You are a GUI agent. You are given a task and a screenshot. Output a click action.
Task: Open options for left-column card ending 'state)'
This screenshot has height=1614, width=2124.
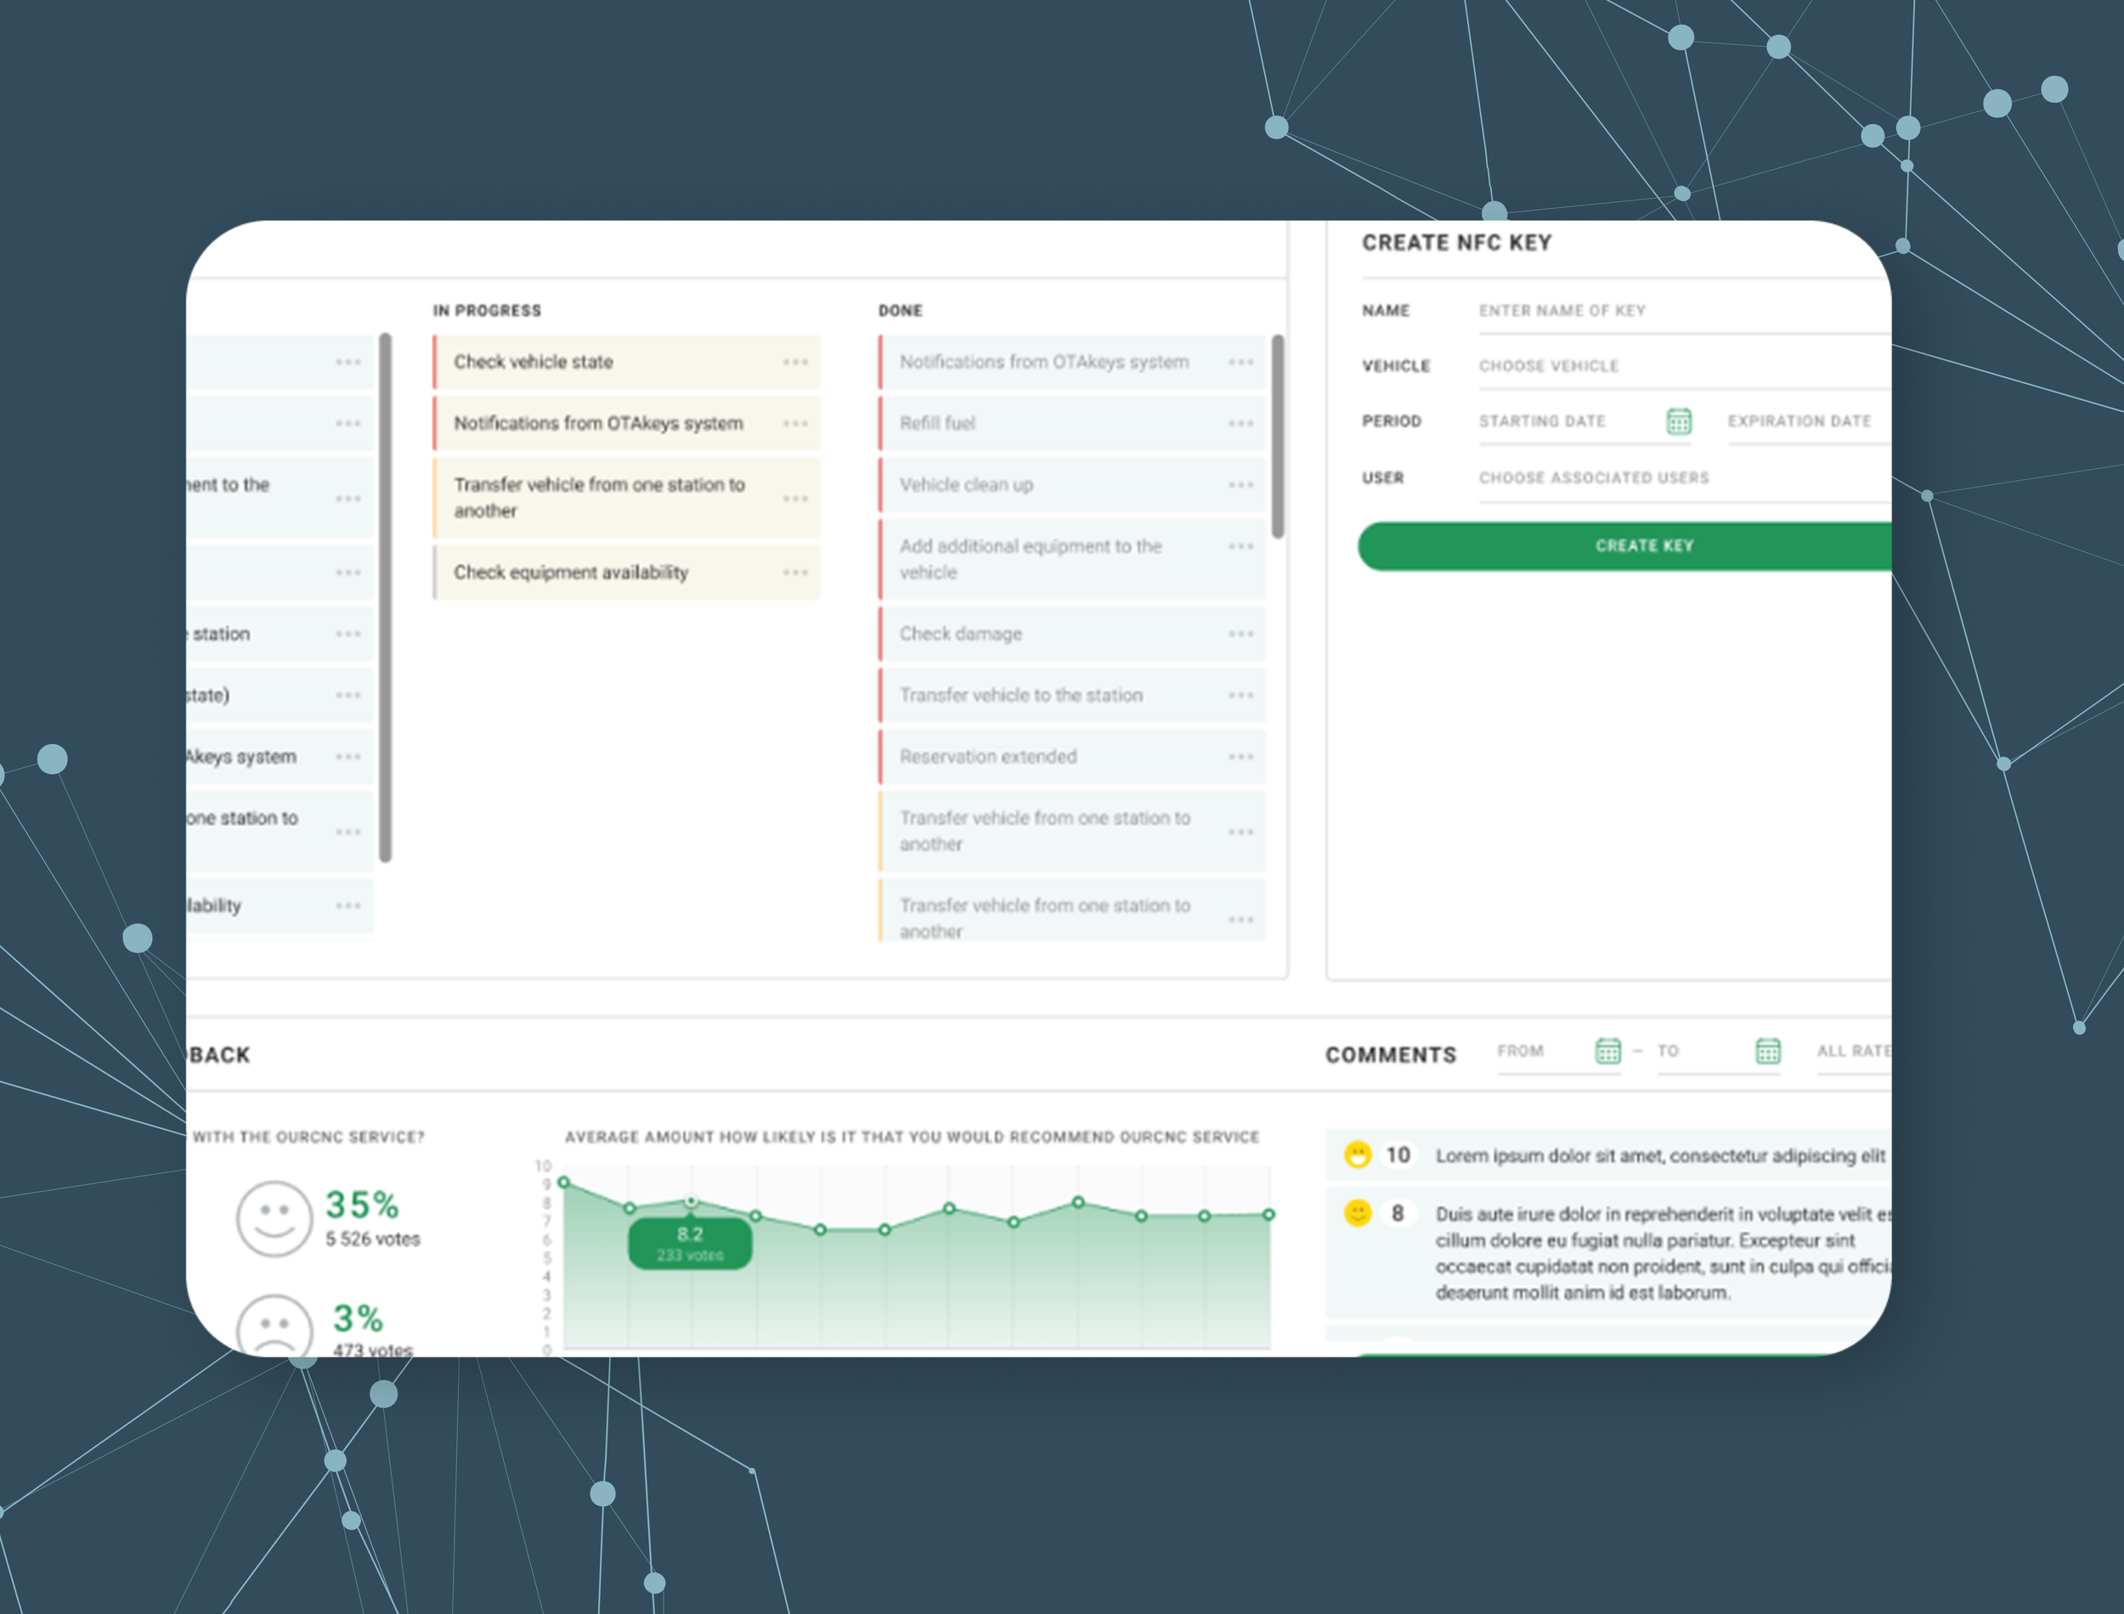347,696
